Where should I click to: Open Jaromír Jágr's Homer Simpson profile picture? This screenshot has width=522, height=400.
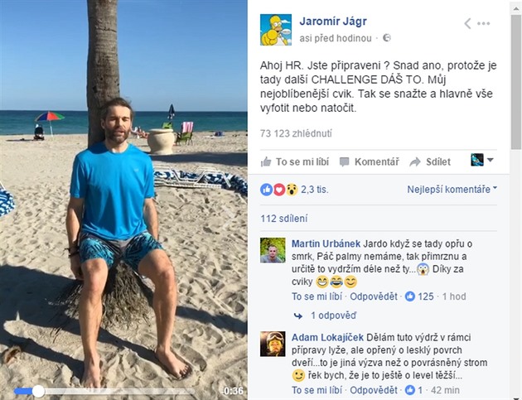[276, 30]
